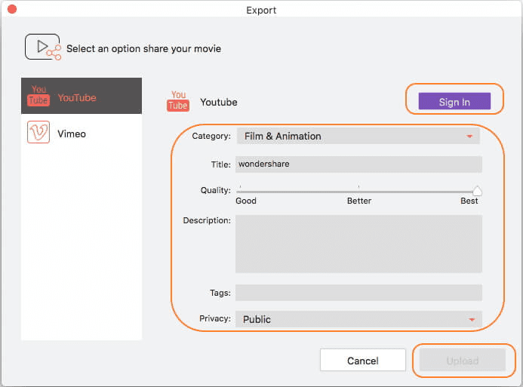Click the Upload button
The width and height of the screenshot is (523, 387).
[463, 361]
